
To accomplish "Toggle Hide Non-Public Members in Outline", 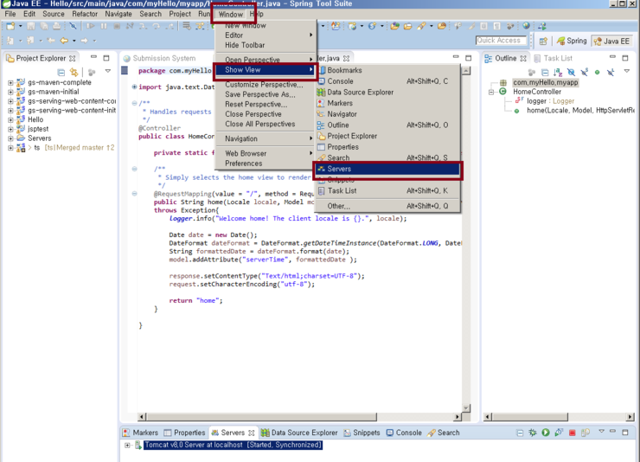I will [597, 73].
